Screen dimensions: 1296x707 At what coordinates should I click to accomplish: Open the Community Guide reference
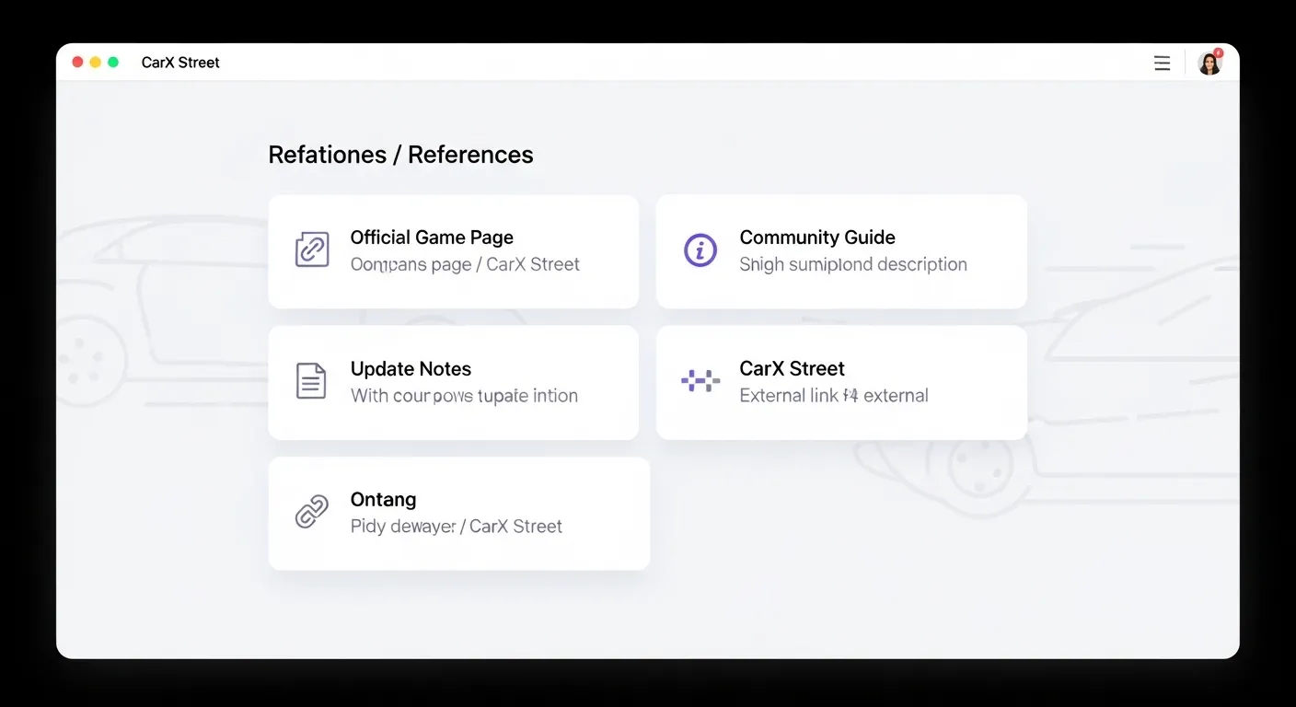[x=840, y=250]
